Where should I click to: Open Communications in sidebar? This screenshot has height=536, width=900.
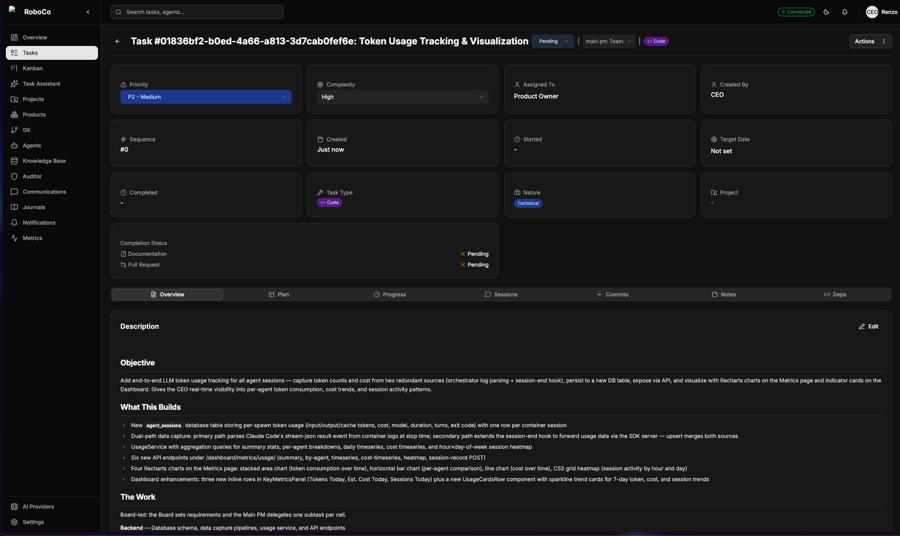click(x=52, y=192)
